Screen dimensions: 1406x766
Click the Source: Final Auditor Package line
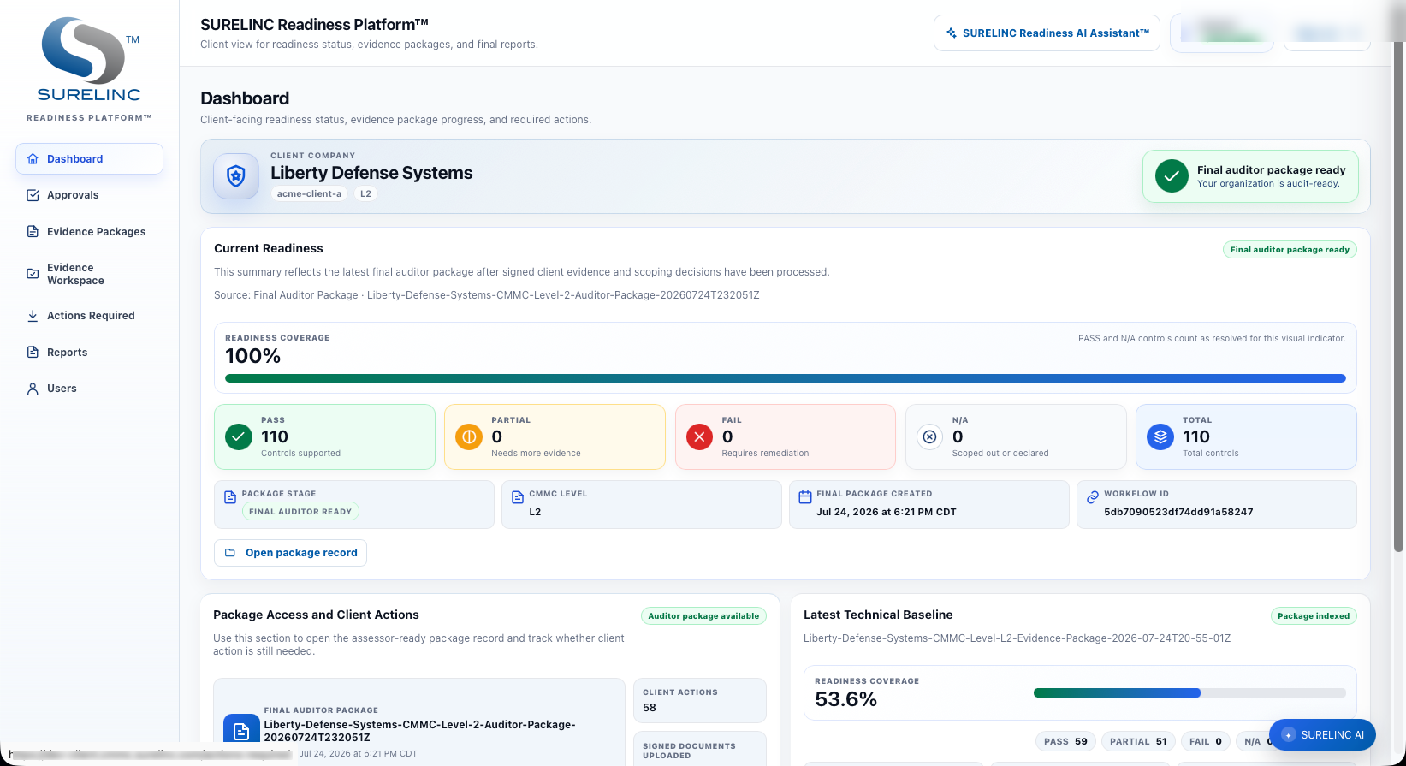point(487,295)
